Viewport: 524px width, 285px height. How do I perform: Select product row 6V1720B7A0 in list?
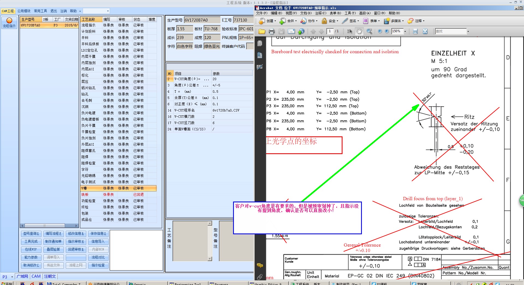(x=49, y=25)
